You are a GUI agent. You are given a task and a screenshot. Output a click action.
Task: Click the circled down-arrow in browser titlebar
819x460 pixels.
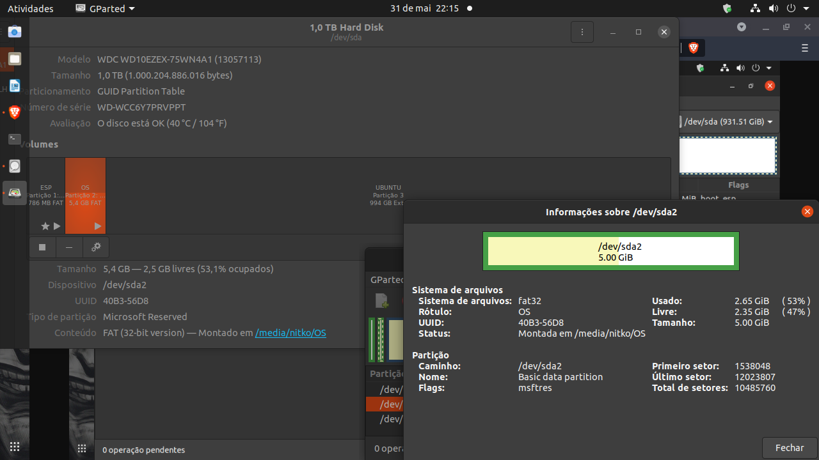click(x=742, y=27)
